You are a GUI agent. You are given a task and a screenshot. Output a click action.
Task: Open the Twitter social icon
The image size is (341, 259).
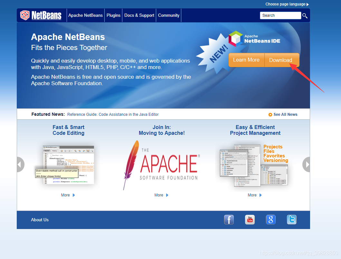point(291,220)
